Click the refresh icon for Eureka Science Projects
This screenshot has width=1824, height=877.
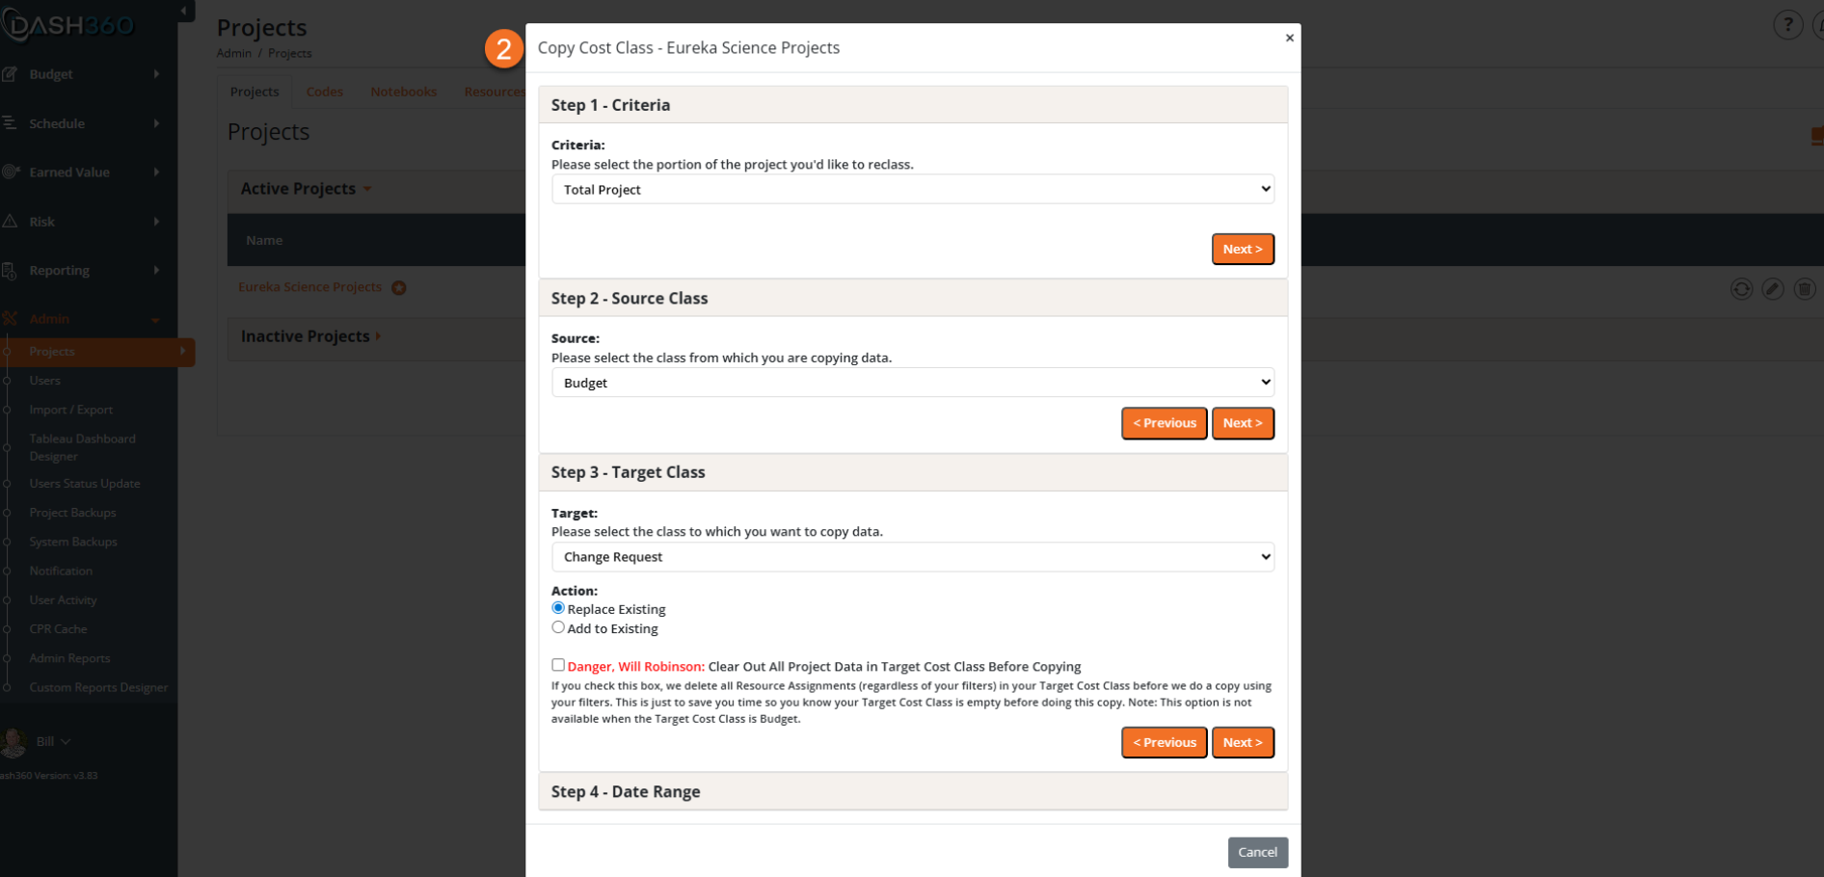[1741, 289]
